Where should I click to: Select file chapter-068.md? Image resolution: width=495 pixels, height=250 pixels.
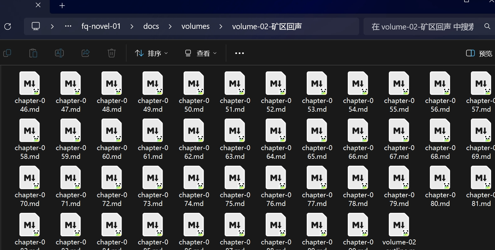(440, 139)
